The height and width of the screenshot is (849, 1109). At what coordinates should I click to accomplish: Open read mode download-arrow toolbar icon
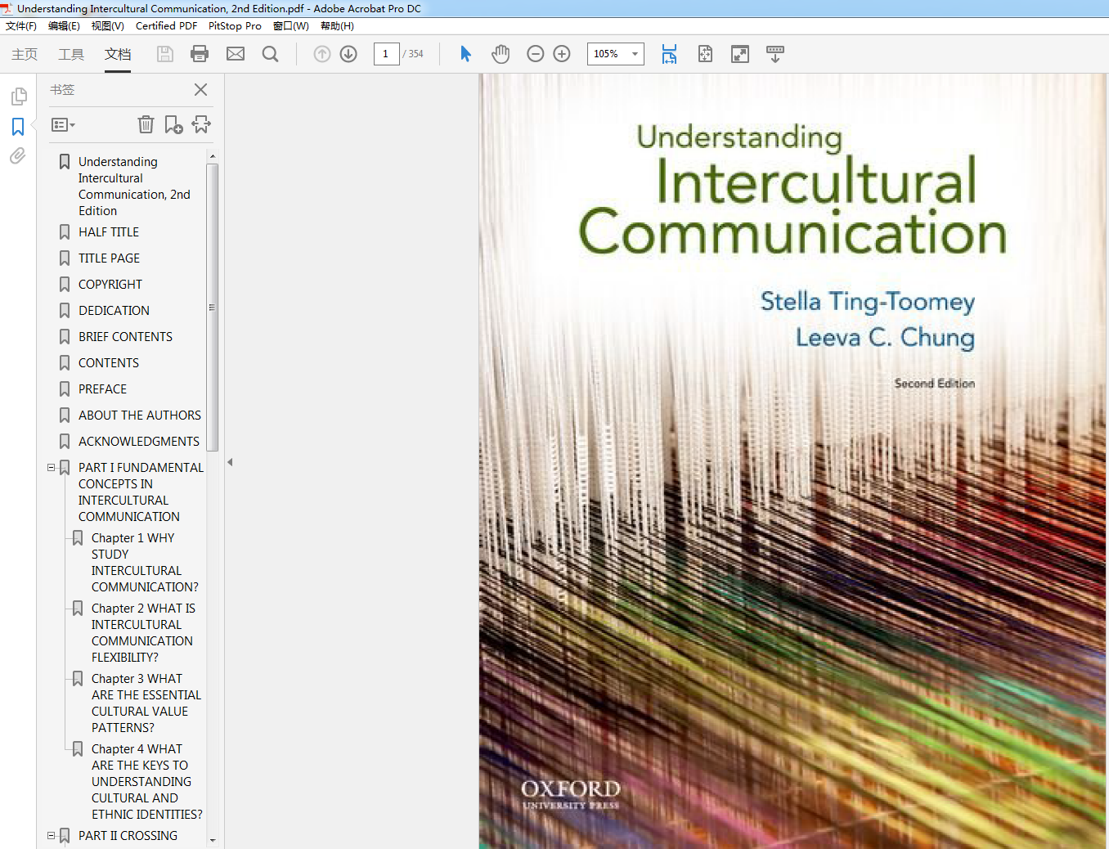click(775, 54)
